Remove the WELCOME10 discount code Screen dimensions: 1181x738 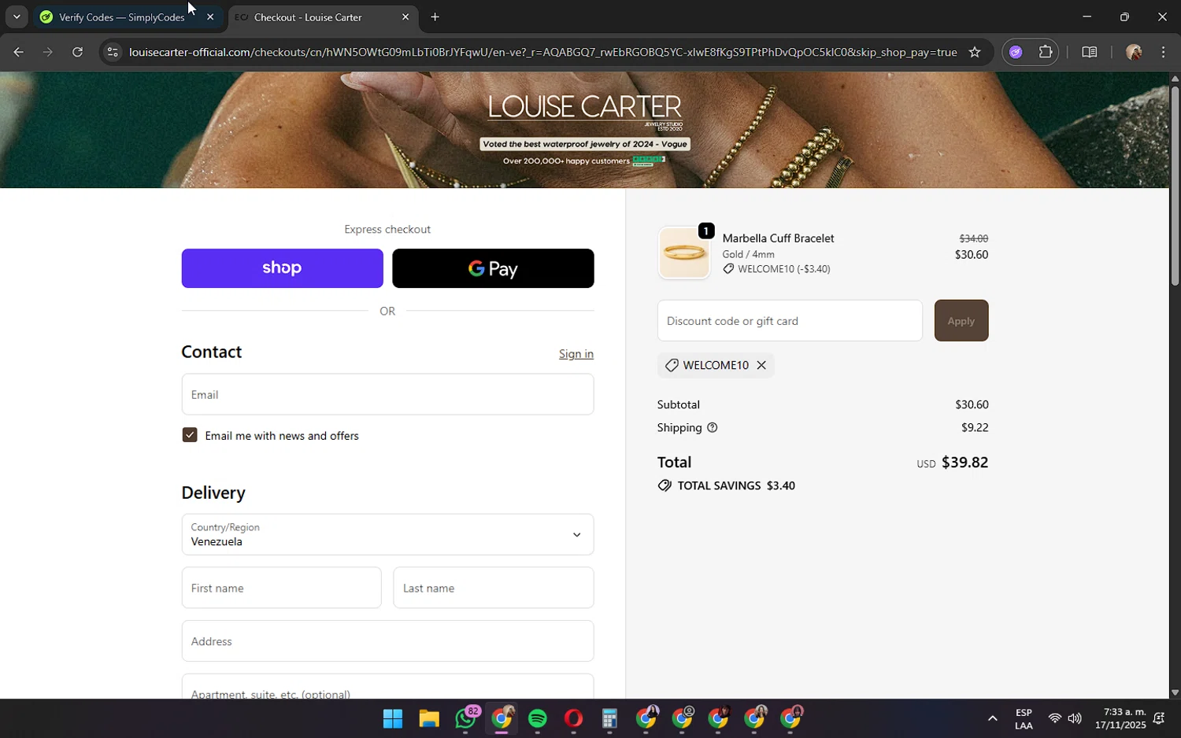point(761,365)
